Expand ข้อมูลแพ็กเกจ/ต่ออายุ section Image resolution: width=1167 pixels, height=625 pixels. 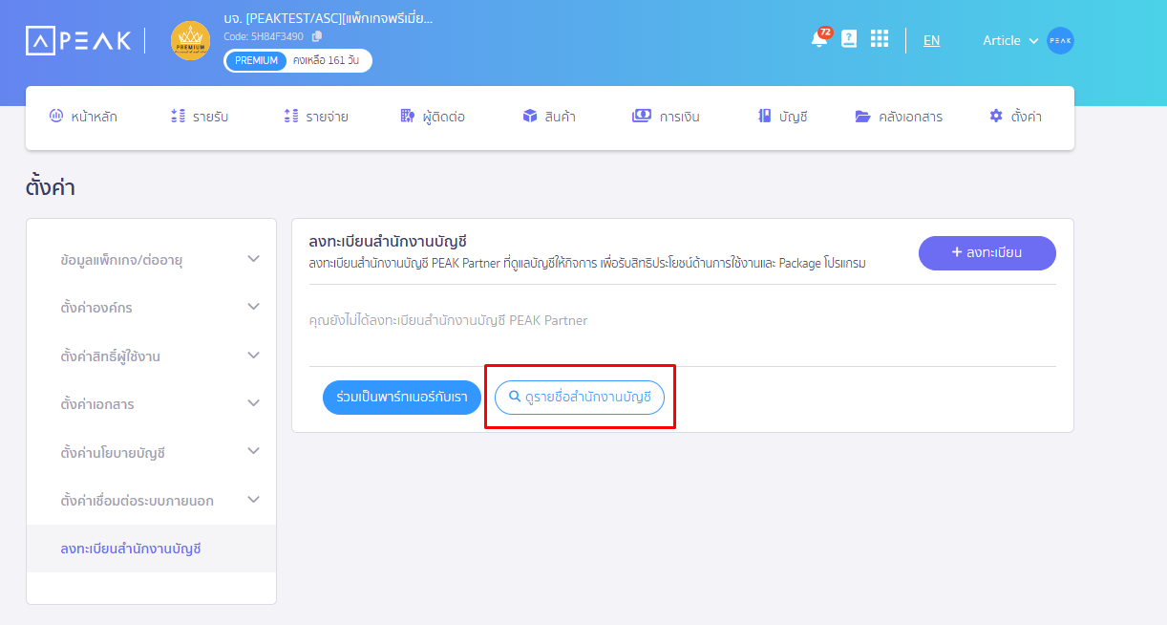pyautogui.click(x=151, y=258)
